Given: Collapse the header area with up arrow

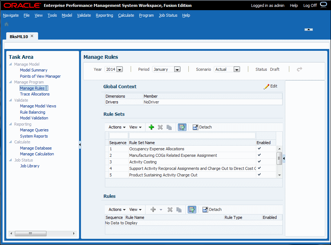Looking at the screenshot, I should (308, 29).
